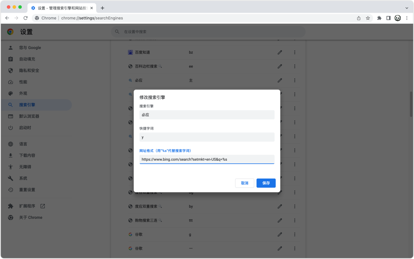414x259 pixels.
Task: Click the 在设置中搜索 search box
Action: [x=208, y=32]
